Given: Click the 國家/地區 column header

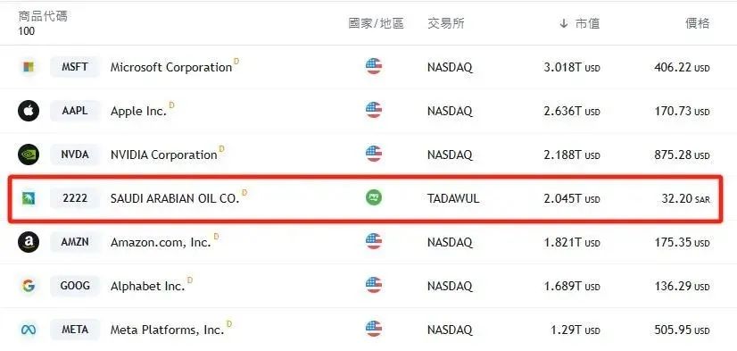Looking at the screenshot, I should click(x=376, y=23).
